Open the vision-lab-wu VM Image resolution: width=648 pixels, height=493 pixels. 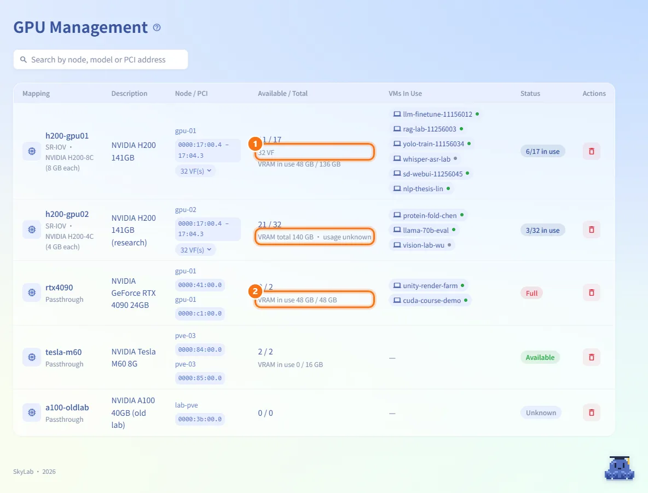coord(422,245)
